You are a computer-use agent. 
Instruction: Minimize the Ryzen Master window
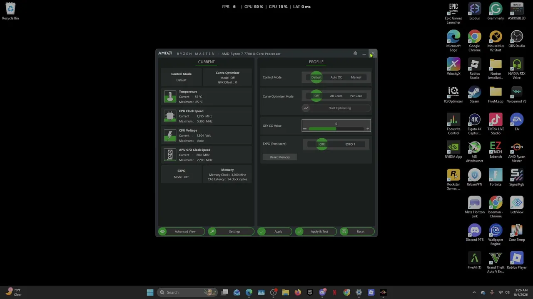coord(364,54)
